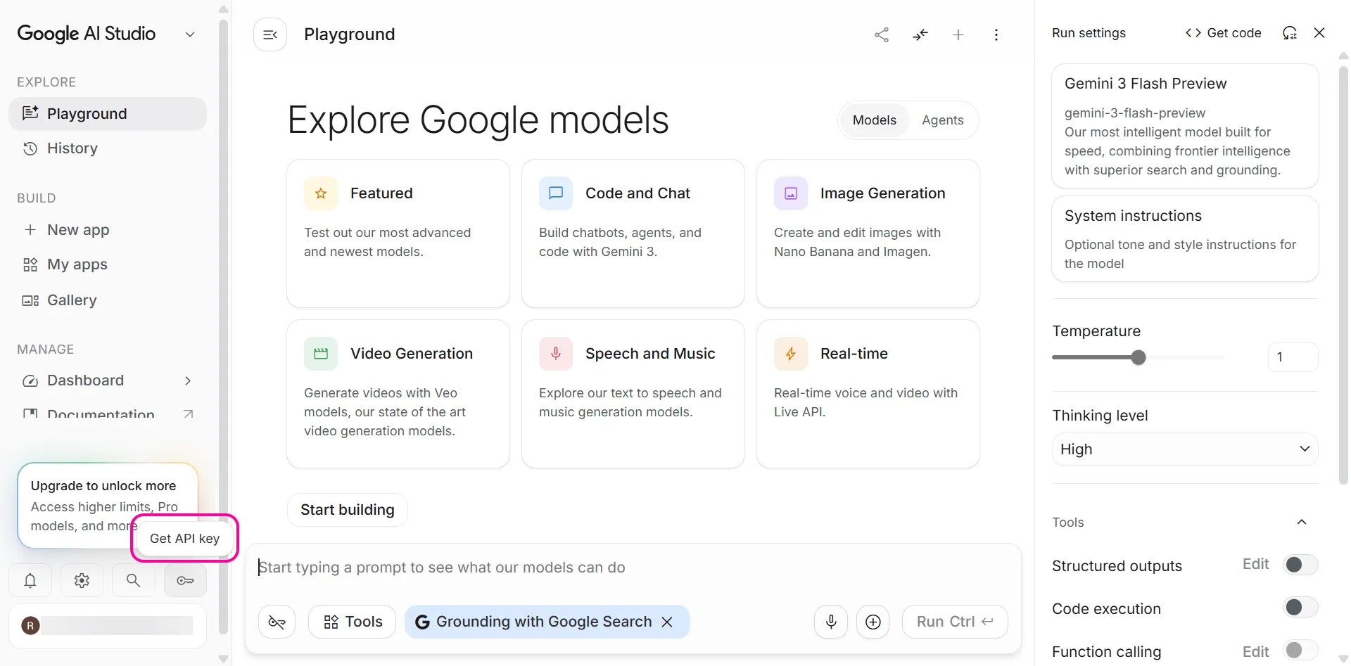Click the share prompt icon

tap(882, 34)
